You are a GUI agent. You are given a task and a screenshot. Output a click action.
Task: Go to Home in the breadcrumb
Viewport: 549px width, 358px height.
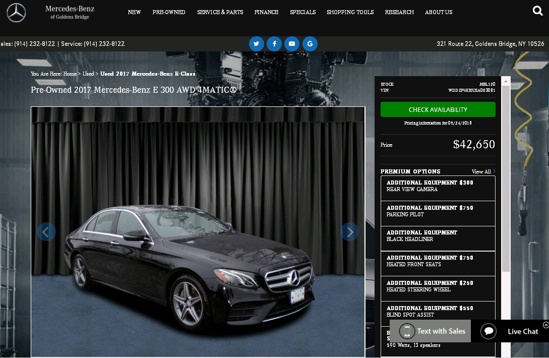click(70, 74)
